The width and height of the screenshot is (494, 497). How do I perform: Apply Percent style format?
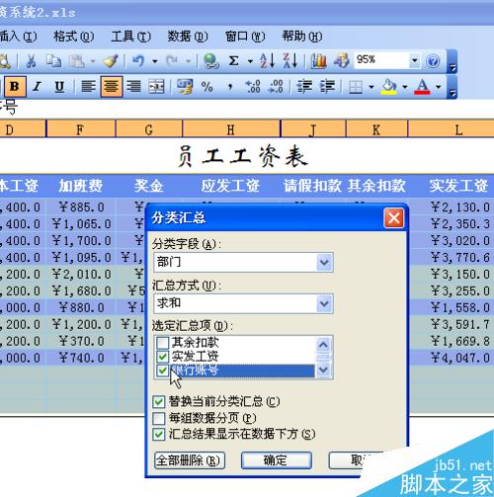207,87
